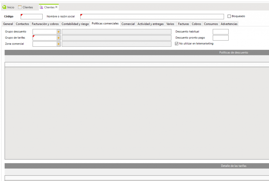This screenshot has height=181, width=269.
Task: Select the Contactos tab
Action: (22, 24)
